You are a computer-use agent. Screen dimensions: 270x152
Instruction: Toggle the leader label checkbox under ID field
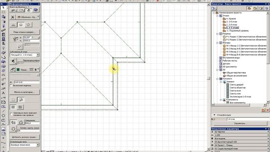tap(11, 86)
